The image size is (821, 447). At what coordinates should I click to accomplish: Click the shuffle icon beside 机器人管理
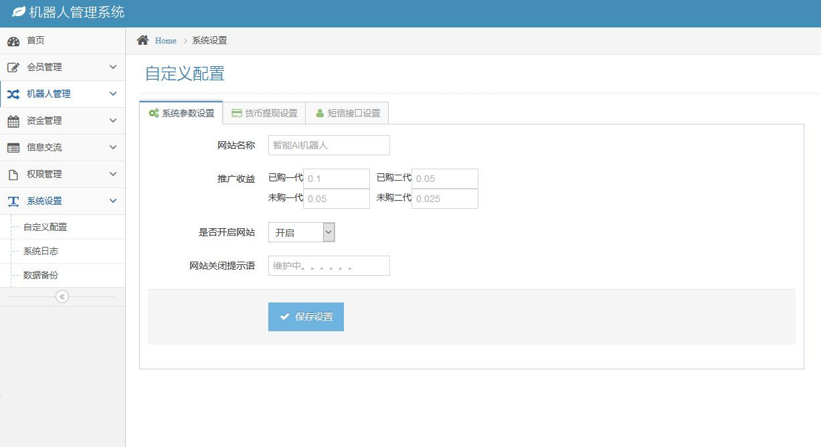point(13,94)
